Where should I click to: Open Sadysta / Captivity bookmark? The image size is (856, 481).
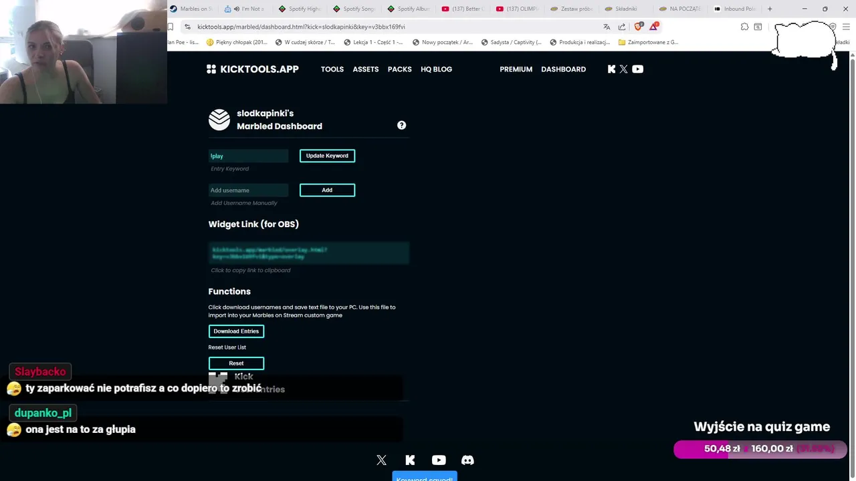coord(512,42)
